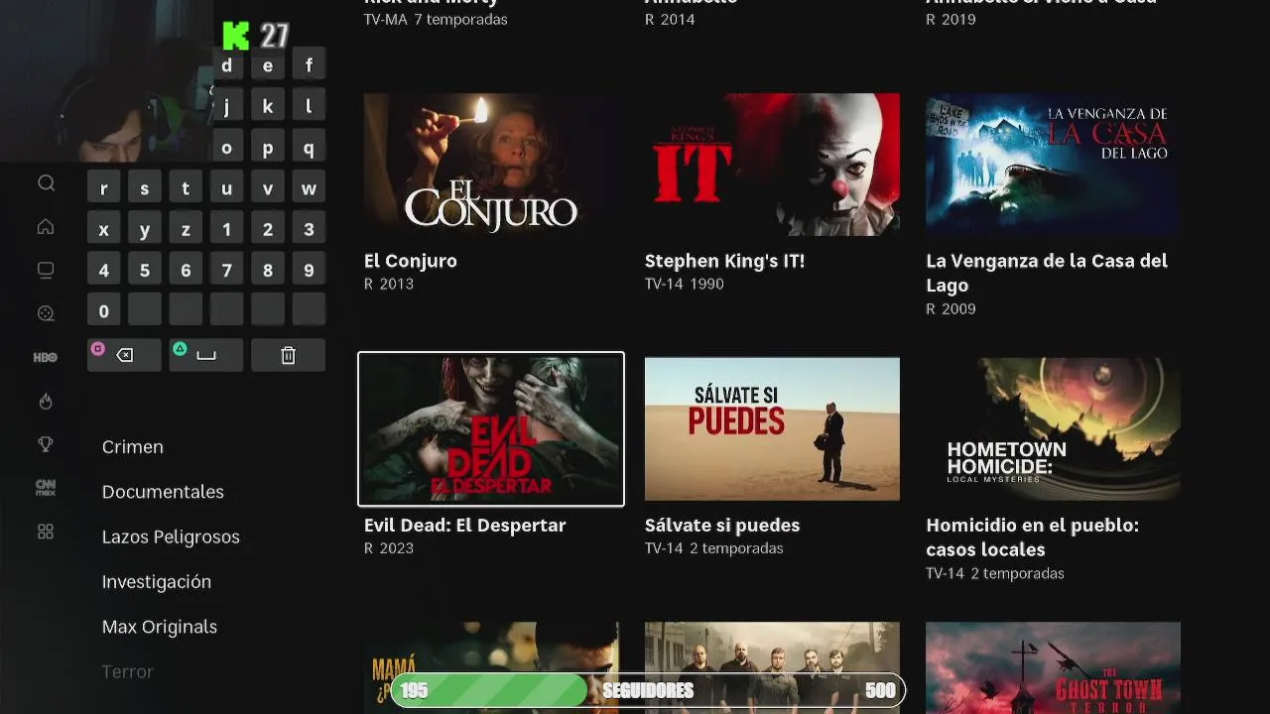Select letter v on the keyboard
Screen dimensions: 1270x714
[x=268, y=188]
